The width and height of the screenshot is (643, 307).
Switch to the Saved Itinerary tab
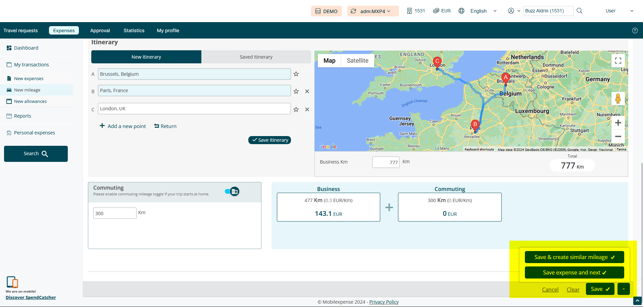point(256,57)
